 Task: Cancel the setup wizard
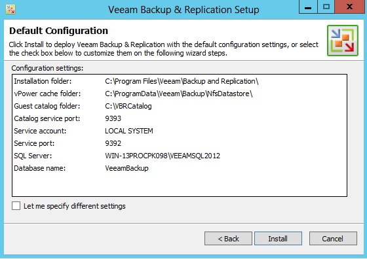333,239
